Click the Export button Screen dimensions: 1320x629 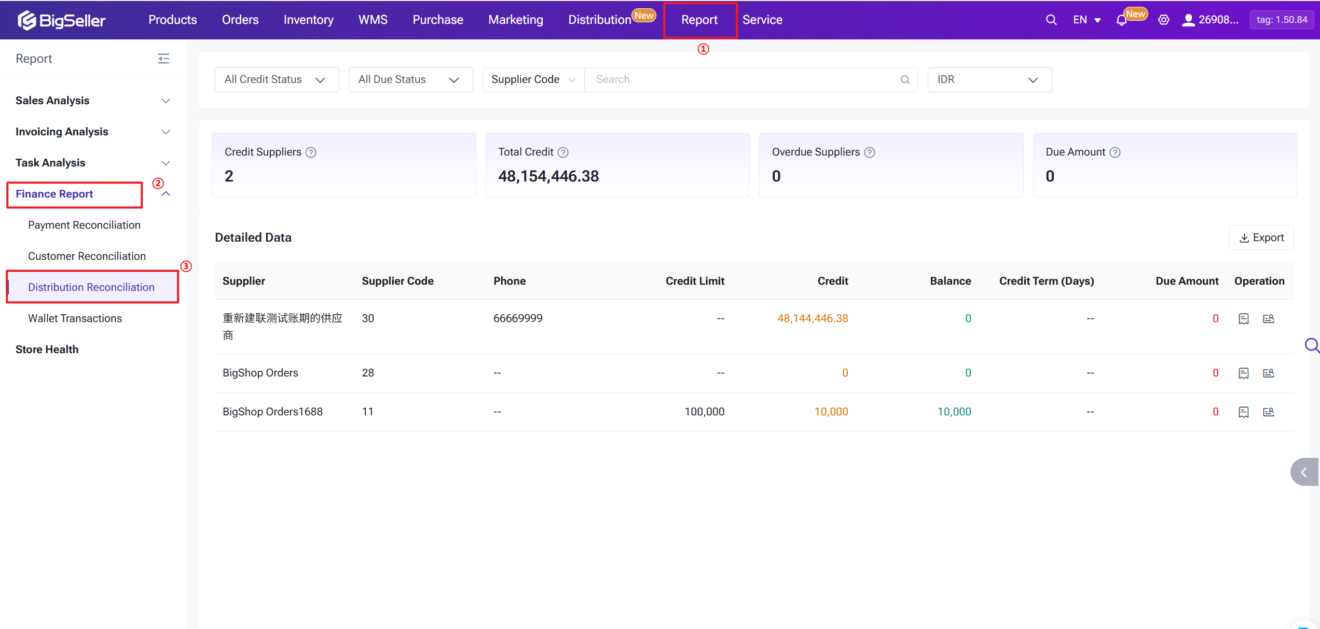coord(1261,237)
